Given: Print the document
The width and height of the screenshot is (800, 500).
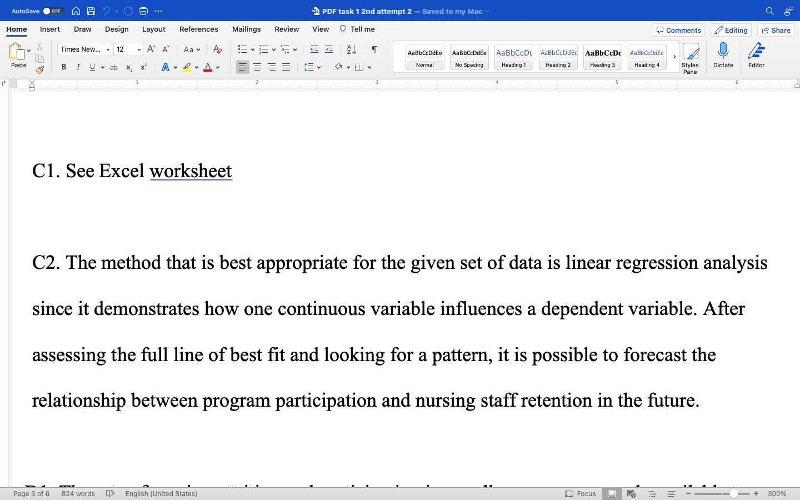Looking at the screenshot, I should click(143, 11).
